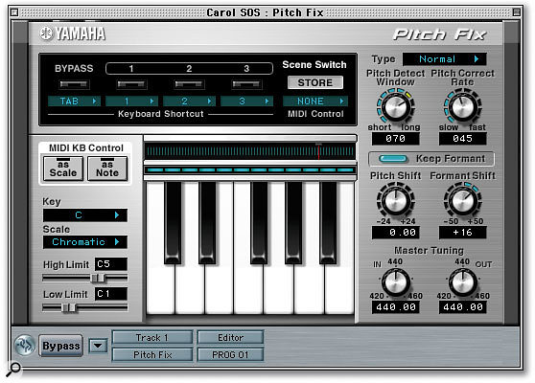Click the Low Limit field showing C1
The height and width of the screenshot is (383, 535).
coord(111,294)
